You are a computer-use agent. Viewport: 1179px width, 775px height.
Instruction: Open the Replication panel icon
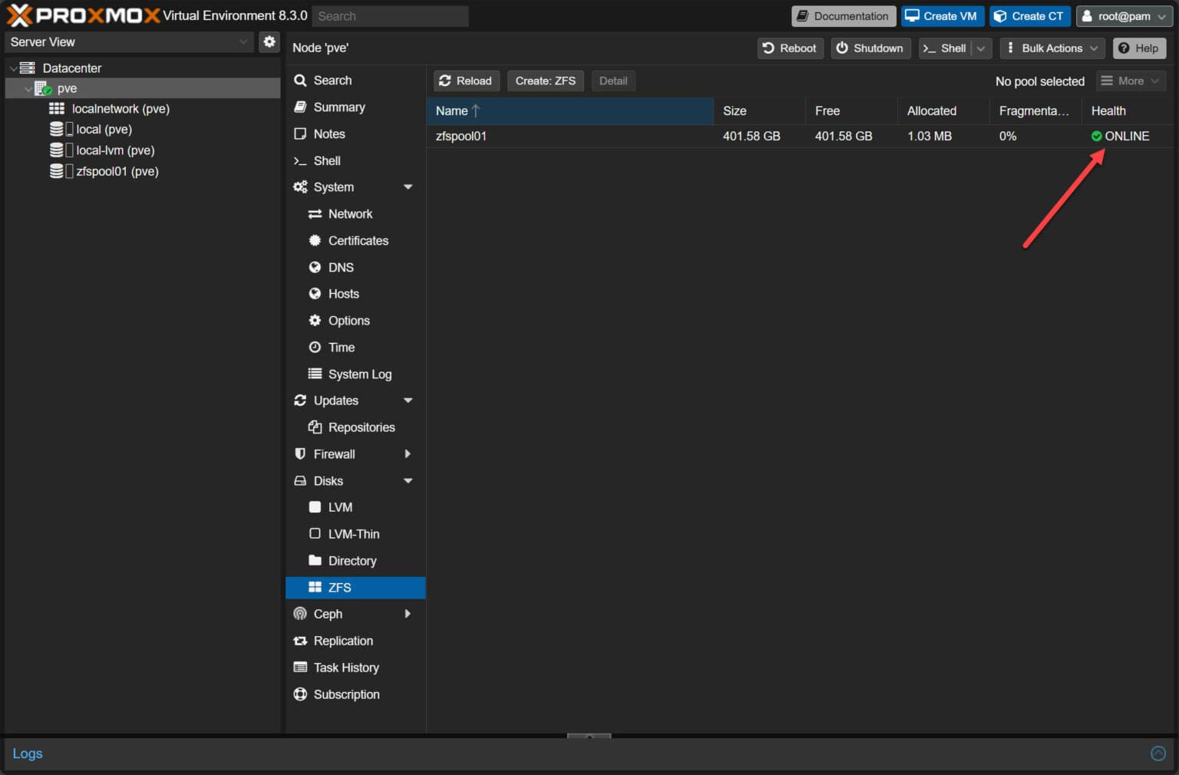(x=300, y=641)
